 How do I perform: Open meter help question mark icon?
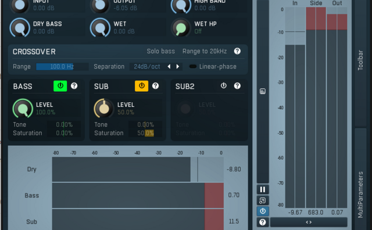point(263,222)
